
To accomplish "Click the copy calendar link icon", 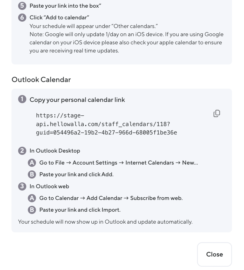I will pos(217,114).
